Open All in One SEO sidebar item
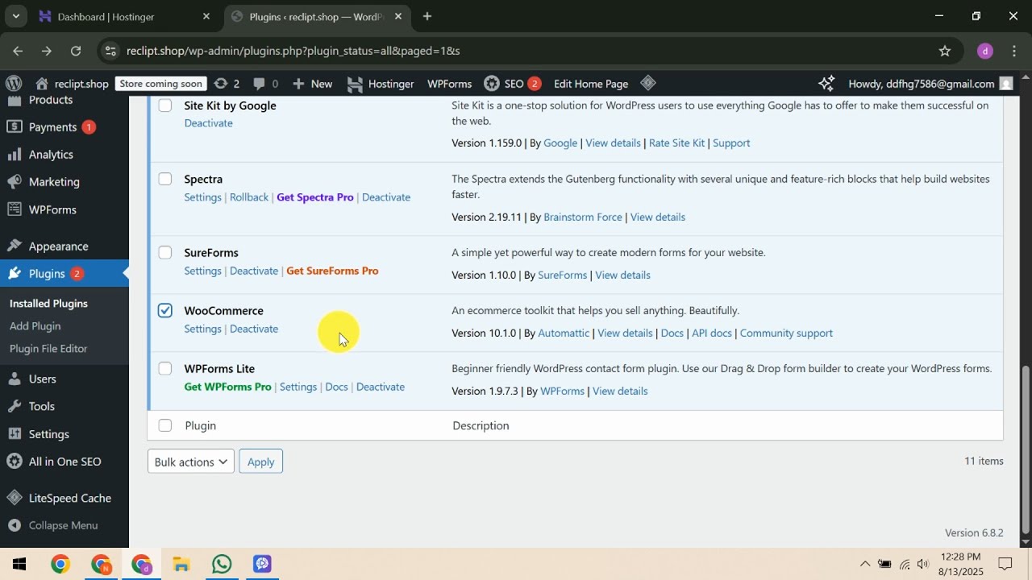1032x580 pixels. 64,461
